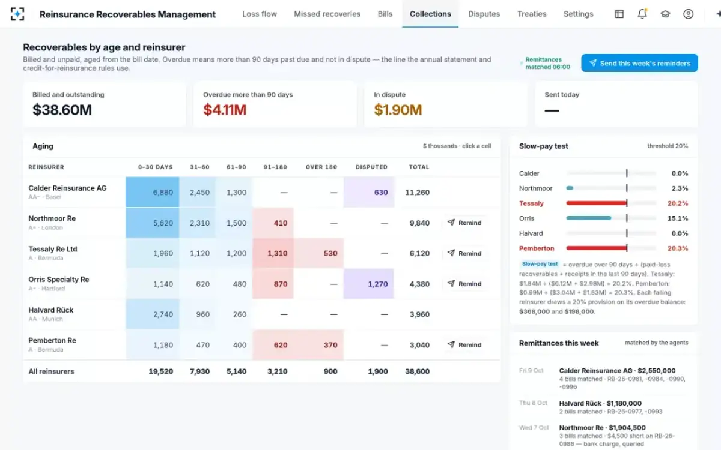Click Remittances matched 06:00 status
This screenshot has width=721, height=450.
point(545,63)
